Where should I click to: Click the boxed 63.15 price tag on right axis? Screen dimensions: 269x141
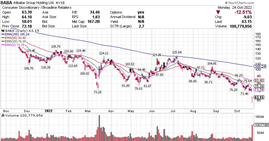point(259,98)
